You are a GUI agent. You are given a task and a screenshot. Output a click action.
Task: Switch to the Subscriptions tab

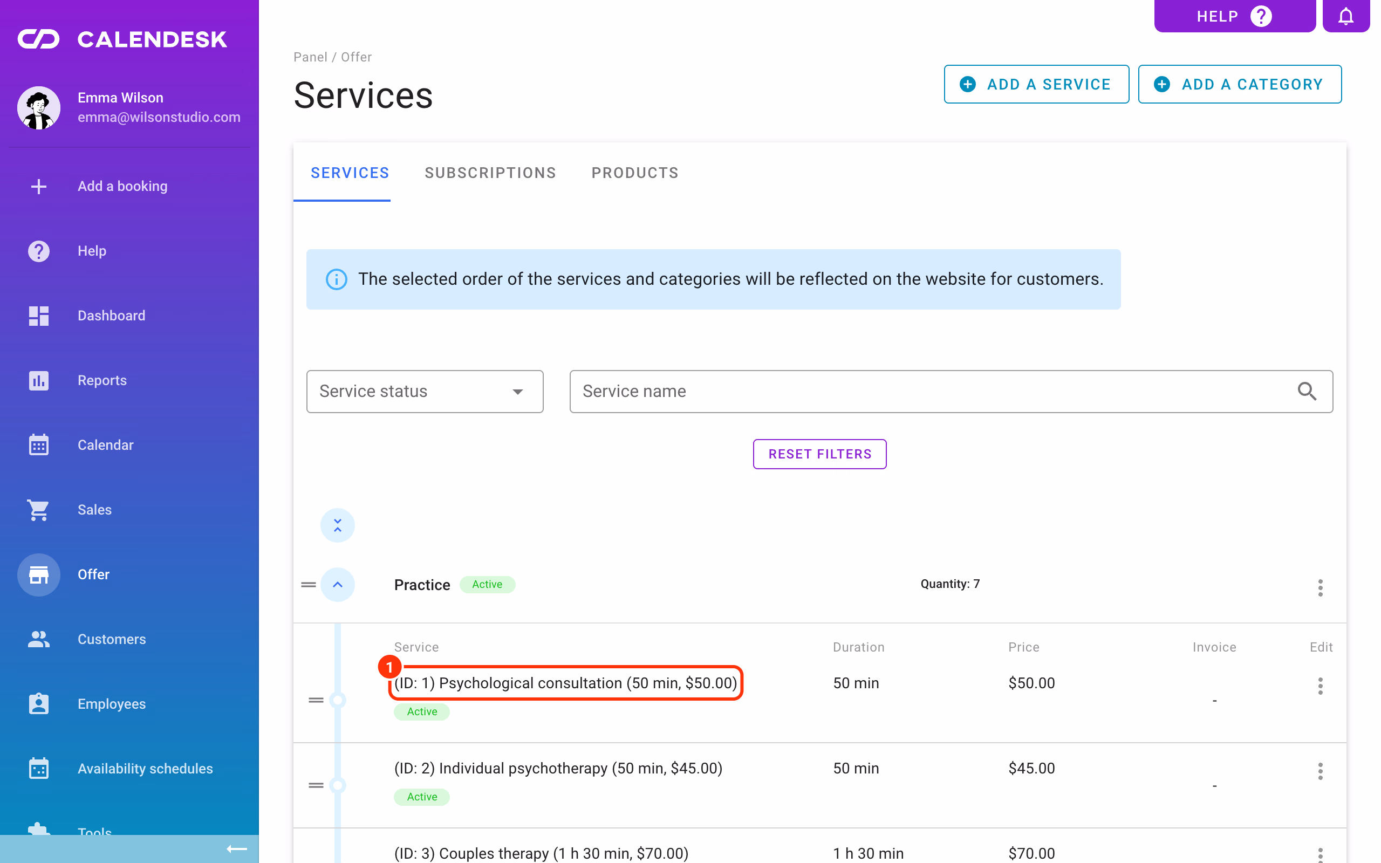(x=490, y=173)
